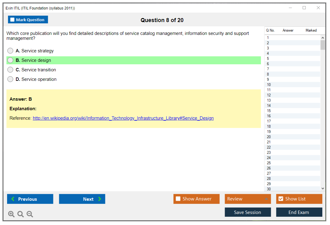
Task: Open the Wikipedia Service Design reference link
Action: pyautogui.click(x=123, y=118)
